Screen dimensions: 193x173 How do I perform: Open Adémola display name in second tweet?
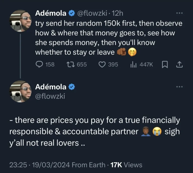click(x=51, y=87)
